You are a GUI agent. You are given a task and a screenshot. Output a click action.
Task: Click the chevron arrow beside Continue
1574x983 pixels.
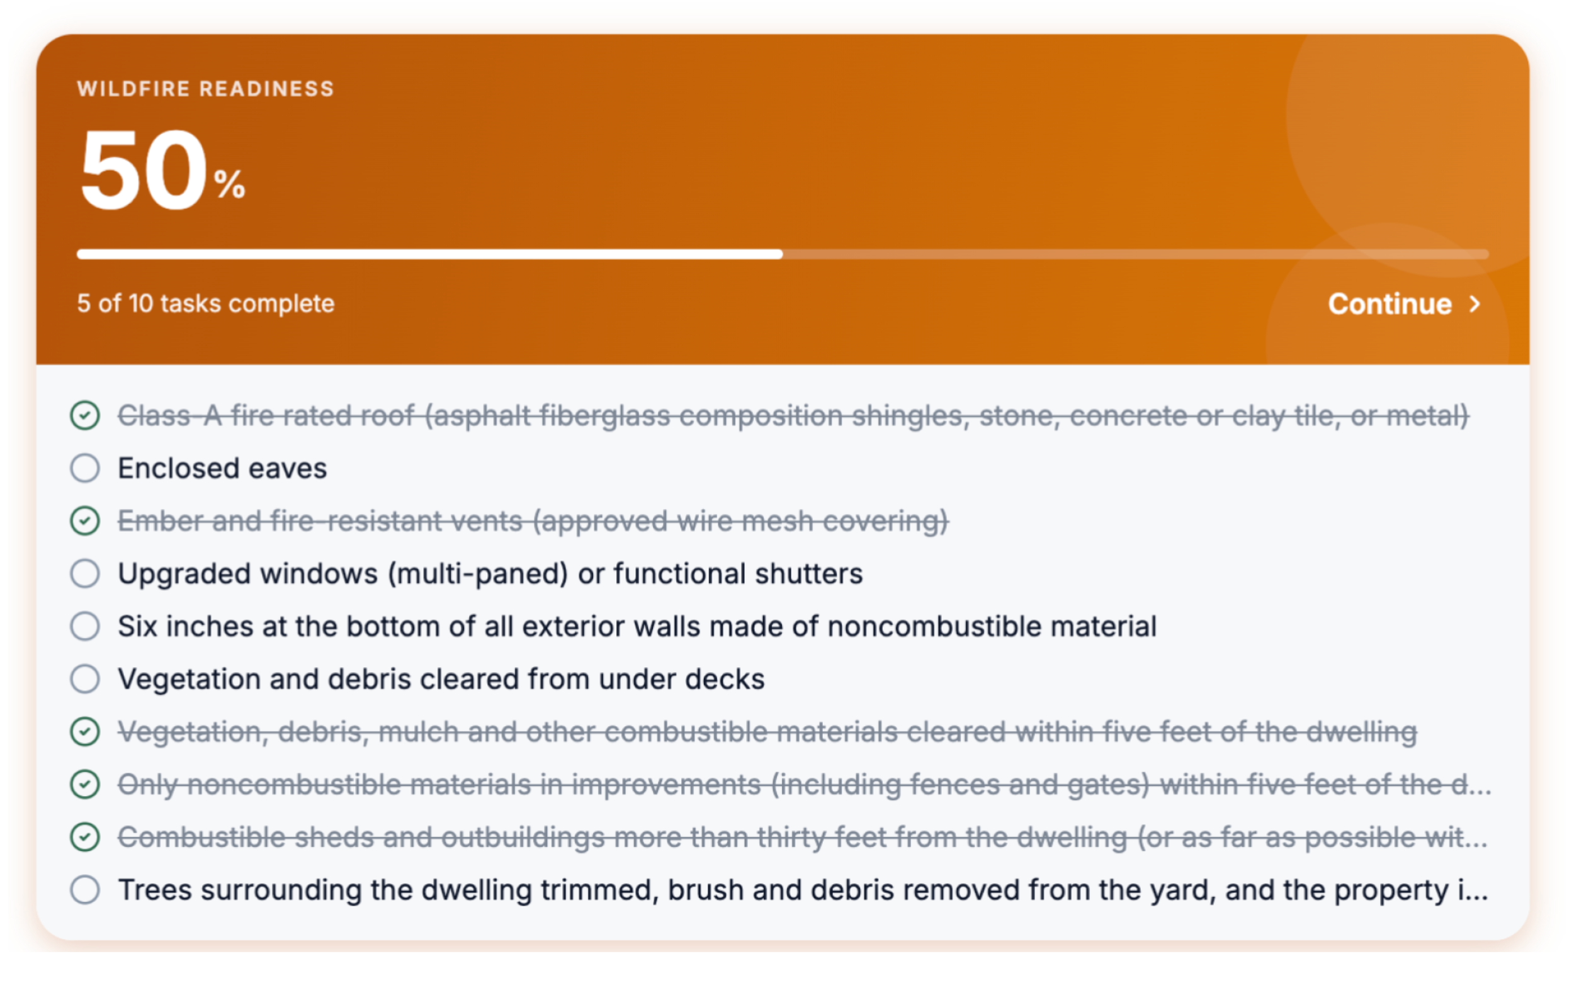click(1475, 303)
